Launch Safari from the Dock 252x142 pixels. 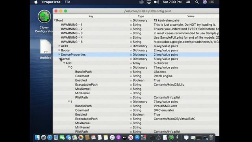50,138
